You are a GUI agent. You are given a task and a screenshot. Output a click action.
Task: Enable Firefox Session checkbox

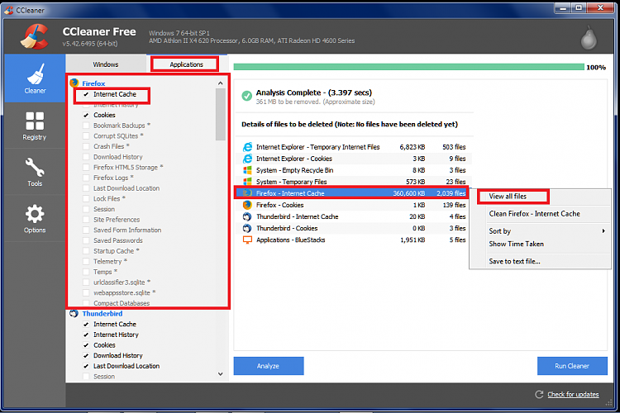tap(86, 209)
